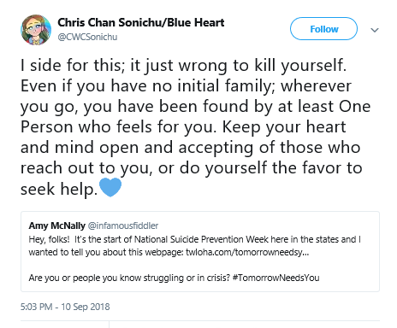This screenshot has height=328, width=397.
Task: Open Amy McNally's profile name in quoted tweet
Action: [56, 225]
